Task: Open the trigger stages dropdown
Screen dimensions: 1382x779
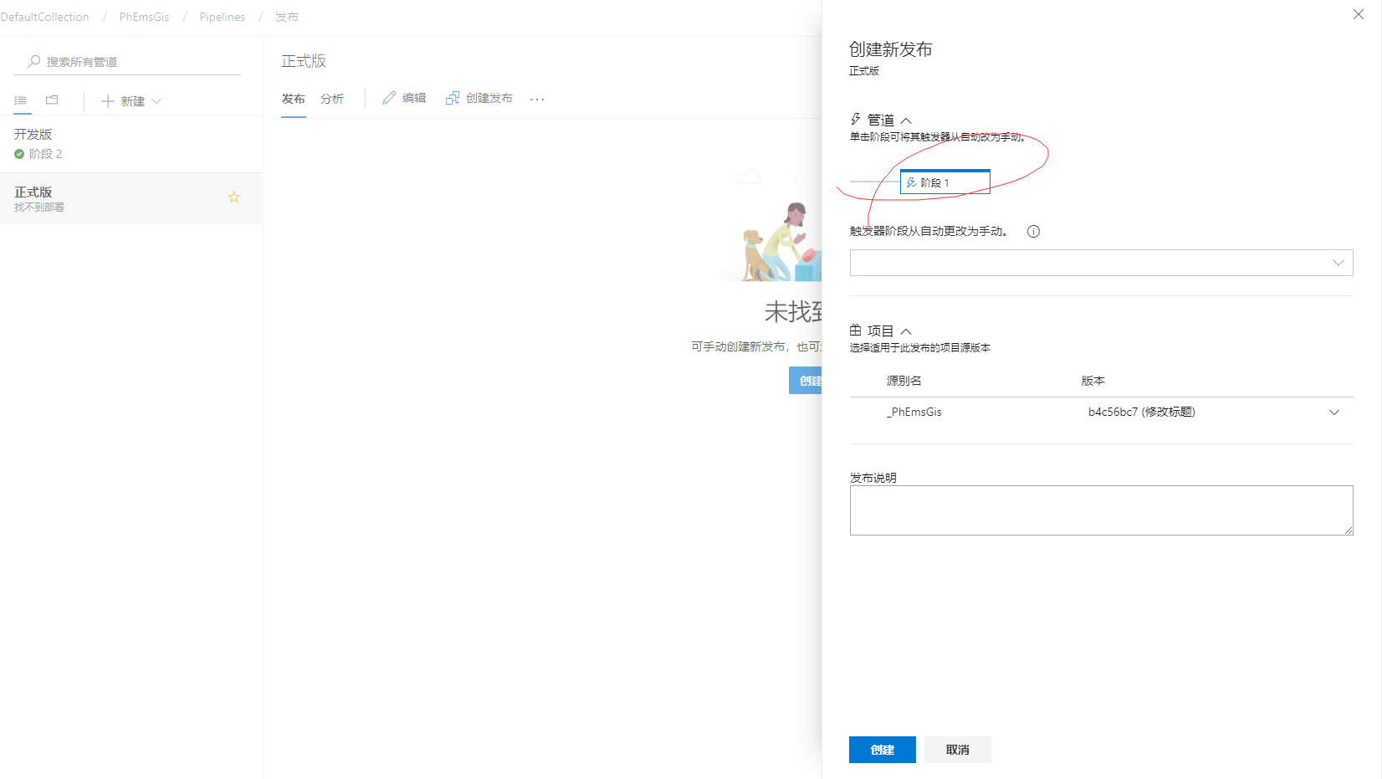Action: pos(1101,263)
